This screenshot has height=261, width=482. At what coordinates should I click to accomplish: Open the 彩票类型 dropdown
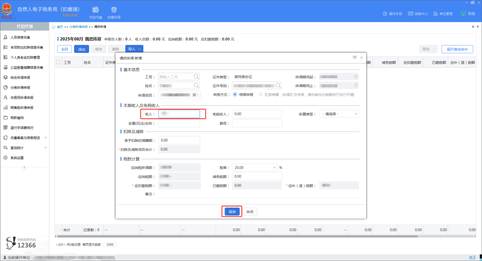(339, 114)
